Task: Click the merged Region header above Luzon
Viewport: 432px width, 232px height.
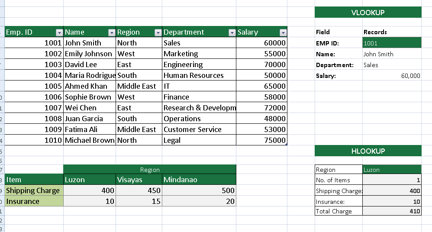Action: coord(150,169)
